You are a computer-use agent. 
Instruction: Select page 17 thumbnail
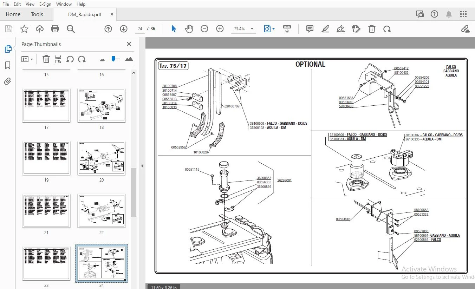pyautogui.click(x=46, y=105)
